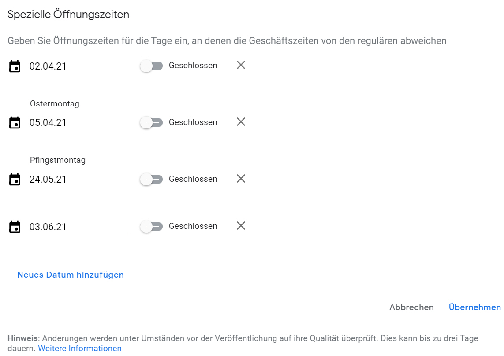Delete the Ostermontag 05.04.21 row
The image size is (504, 356).
pyautogui.click(x=241, y=122)
